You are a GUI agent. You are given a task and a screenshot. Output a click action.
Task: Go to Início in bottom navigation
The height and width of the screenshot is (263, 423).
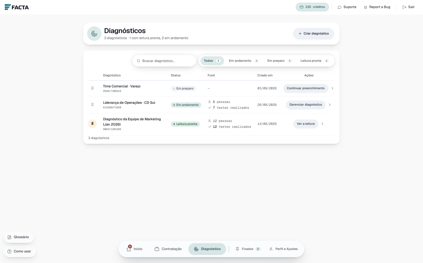[x=135, y=249]
